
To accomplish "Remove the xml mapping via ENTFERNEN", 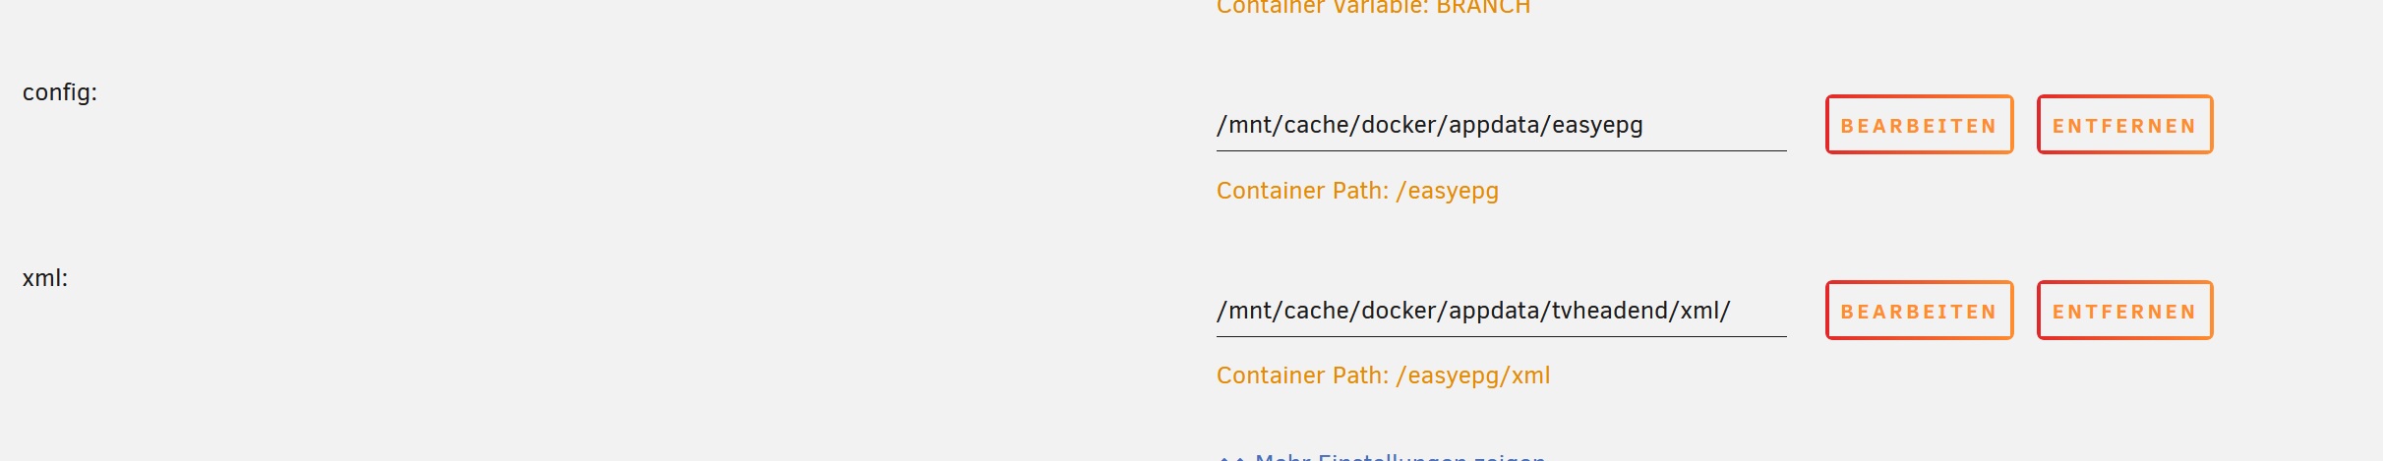I will [x=2124, y=311].
